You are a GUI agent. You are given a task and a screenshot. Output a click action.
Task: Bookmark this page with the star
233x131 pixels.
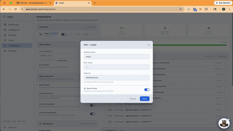[181, 9]
